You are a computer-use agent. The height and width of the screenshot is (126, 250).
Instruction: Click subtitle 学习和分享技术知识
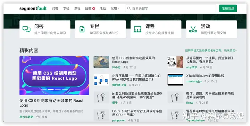point(104,33)
